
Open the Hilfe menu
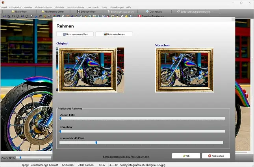tap(128, 7)
